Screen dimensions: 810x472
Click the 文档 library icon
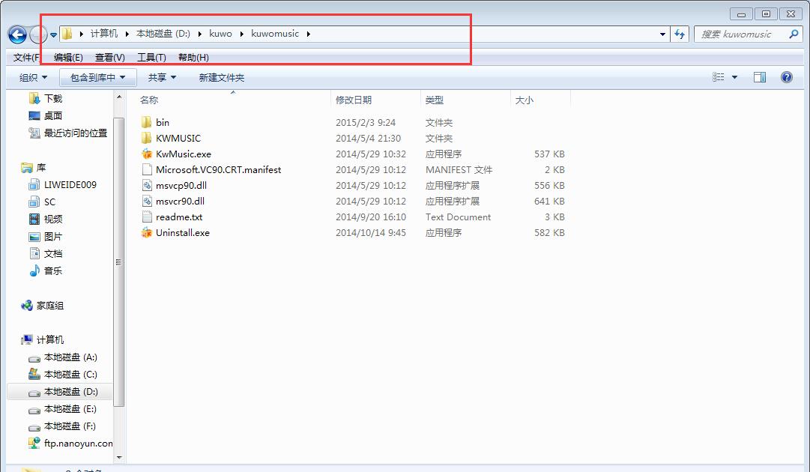34,253
